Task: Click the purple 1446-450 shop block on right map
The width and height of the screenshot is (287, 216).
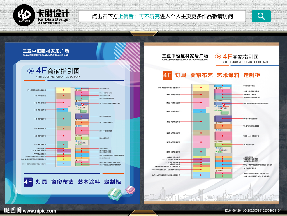Action: tap(223, 119)
